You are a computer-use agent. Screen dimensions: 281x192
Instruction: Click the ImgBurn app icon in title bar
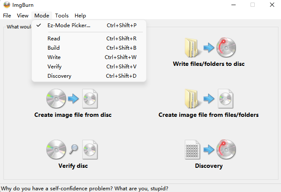coord(6,5)
